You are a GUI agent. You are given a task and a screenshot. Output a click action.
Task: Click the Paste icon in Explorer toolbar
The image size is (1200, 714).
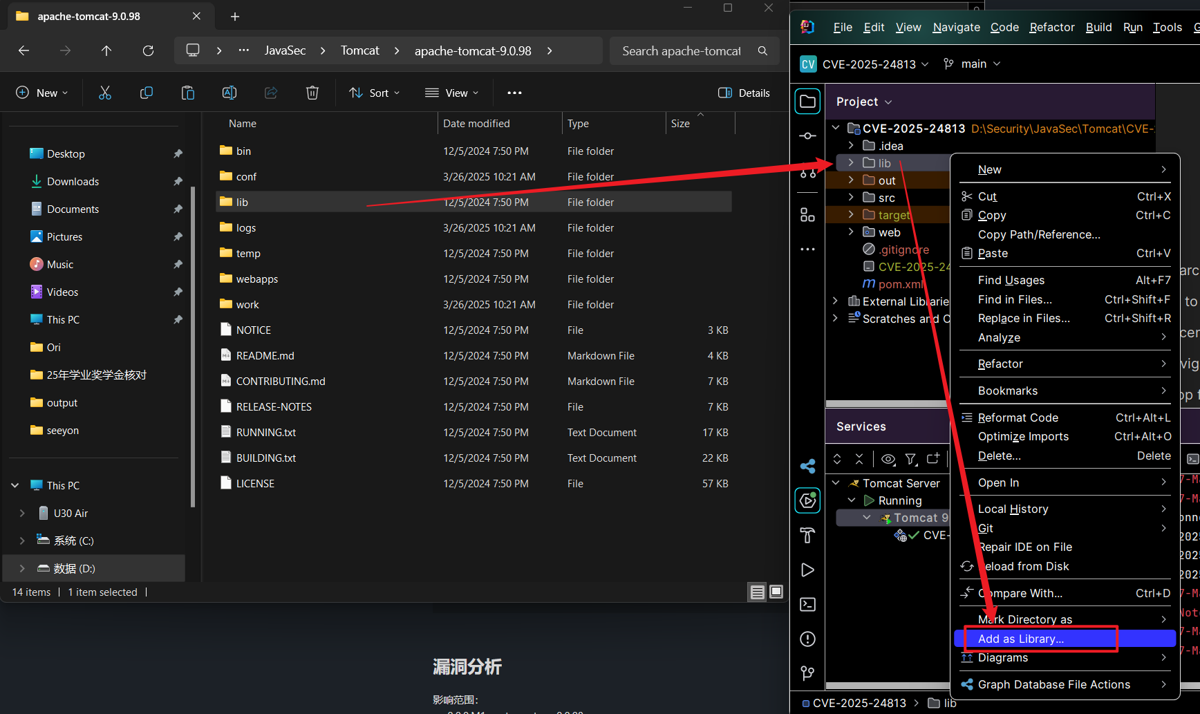[x=188, y=93]
